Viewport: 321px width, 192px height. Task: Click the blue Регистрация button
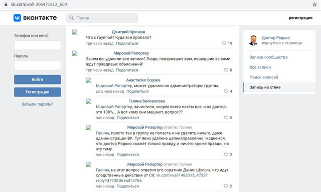pyautogui.click(x=38, y=92)
